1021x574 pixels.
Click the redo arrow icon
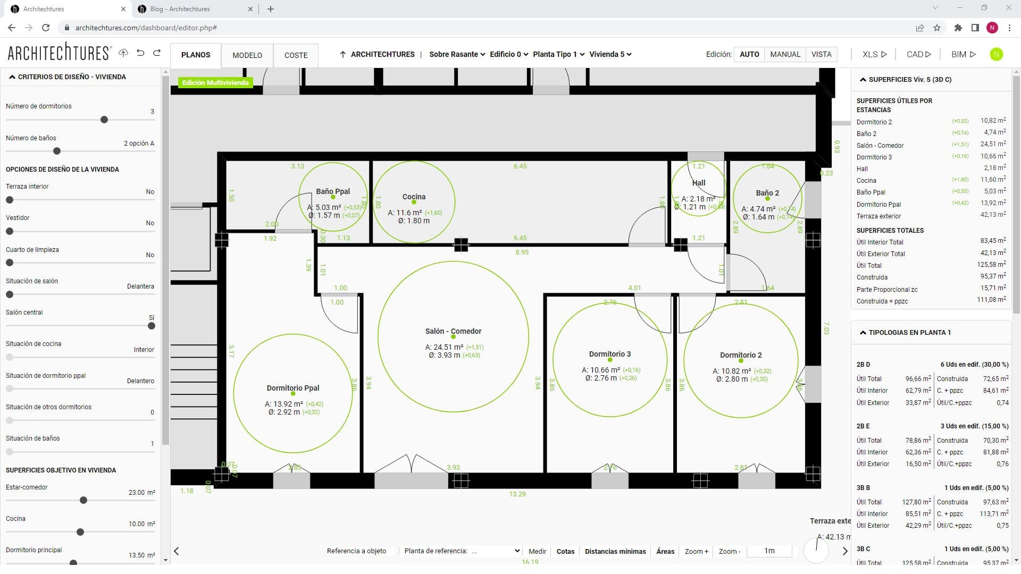[x=157, y=53]
